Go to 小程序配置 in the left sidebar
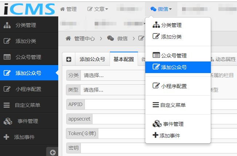Screen dimensions: 237x156 [28, 89]
